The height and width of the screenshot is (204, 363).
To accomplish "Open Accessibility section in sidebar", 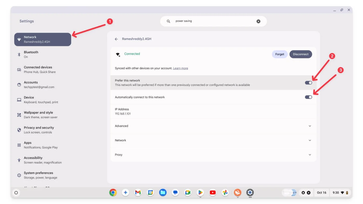I will [x=43, y=160].
